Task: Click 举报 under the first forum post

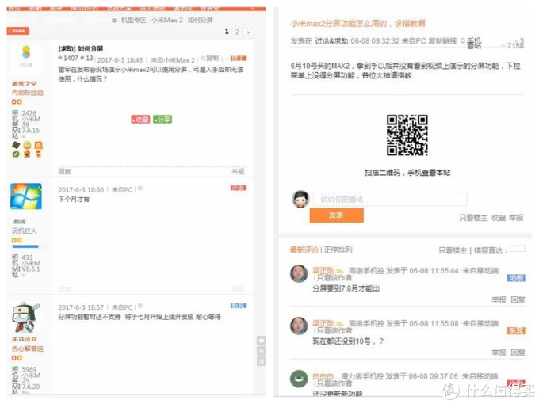Action: pos(238,171)
